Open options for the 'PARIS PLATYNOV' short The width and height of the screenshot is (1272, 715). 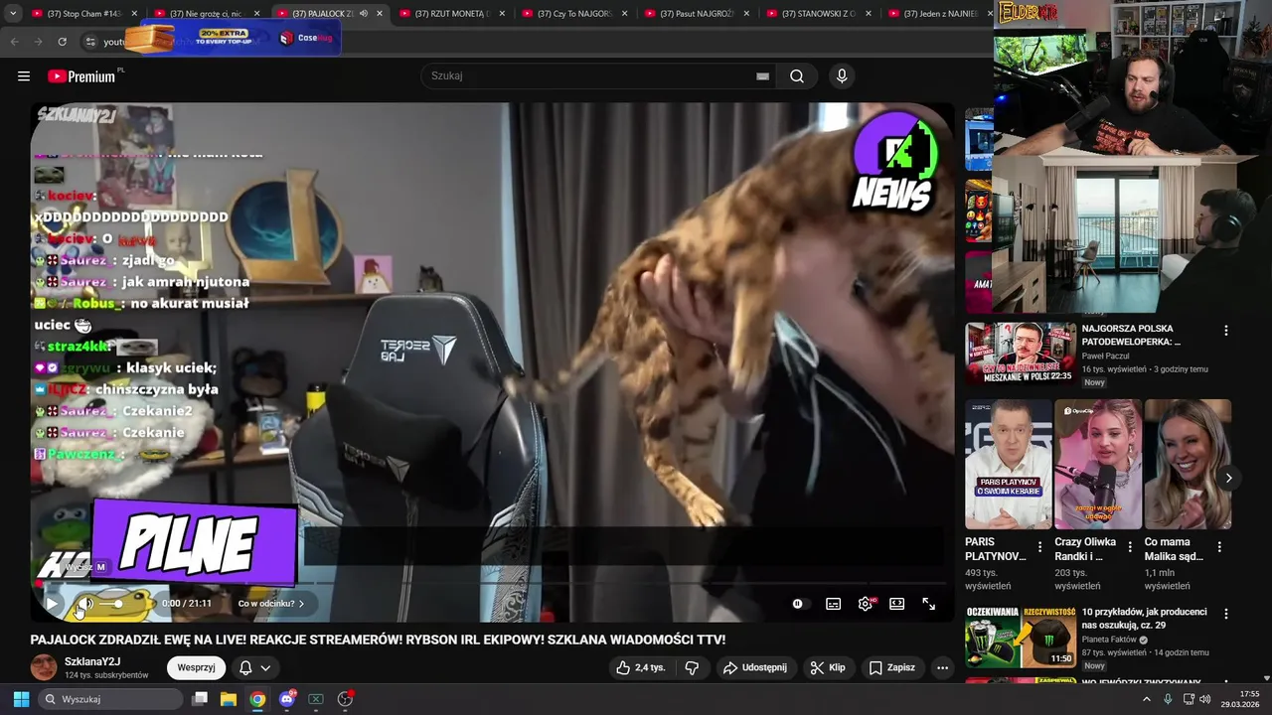(1040, 547)
